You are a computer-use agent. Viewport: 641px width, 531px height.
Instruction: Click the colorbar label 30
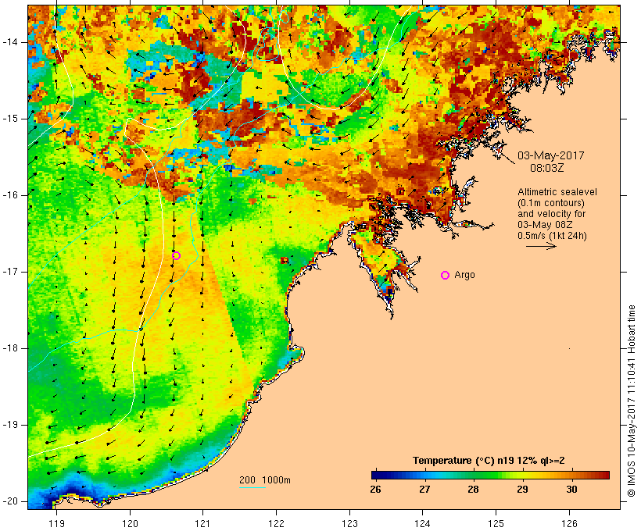coord(571,489)
